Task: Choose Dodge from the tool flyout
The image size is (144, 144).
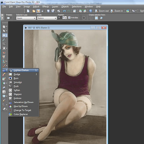Action: pos(24,74)
